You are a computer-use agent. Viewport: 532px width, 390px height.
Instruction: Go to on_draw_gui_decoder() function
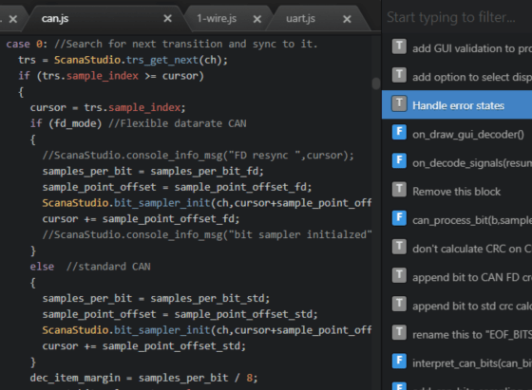point(457,133)
